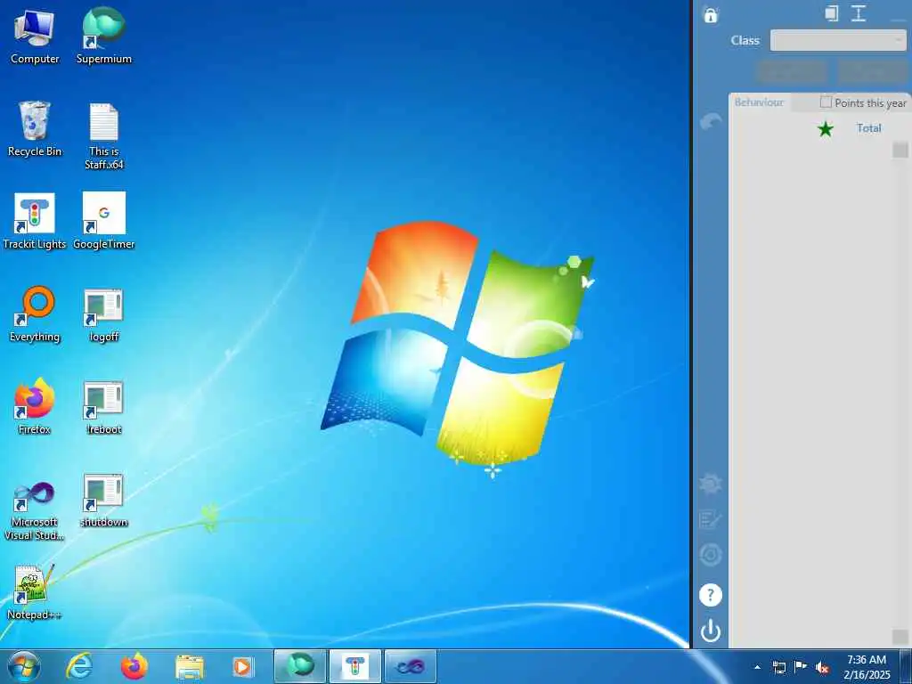Click the undo arrow in Trackit sidebar
912x684 pixels.
pyautogui.click(x=711, y=121)
